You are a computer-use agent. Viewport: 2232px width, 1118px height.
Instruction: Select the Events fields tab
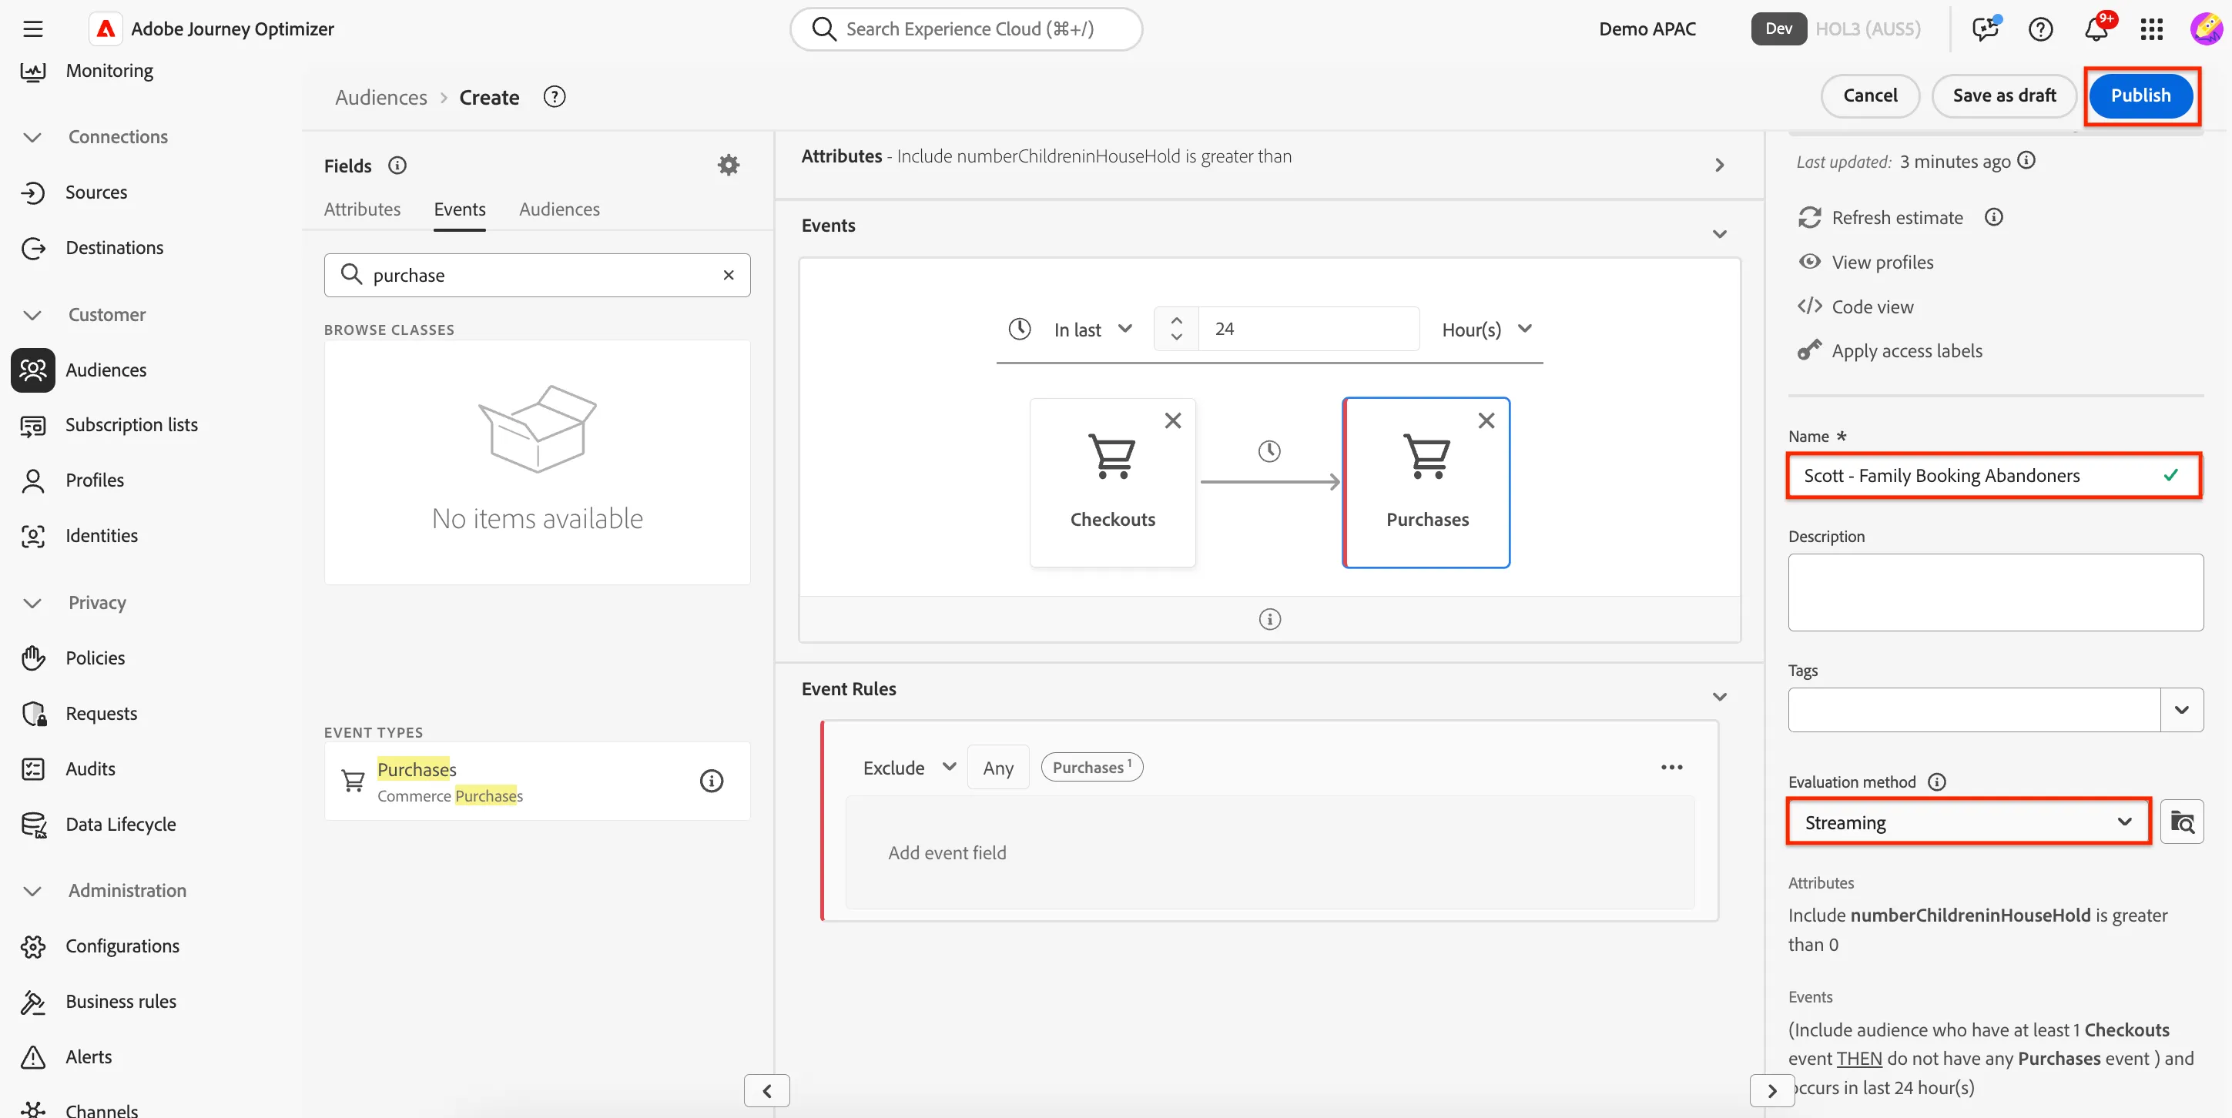(x=459, y=209)
